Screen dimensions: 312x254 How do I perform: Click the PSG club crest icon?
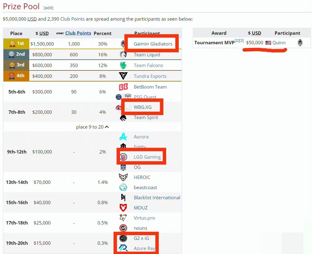tap(118, 97)
